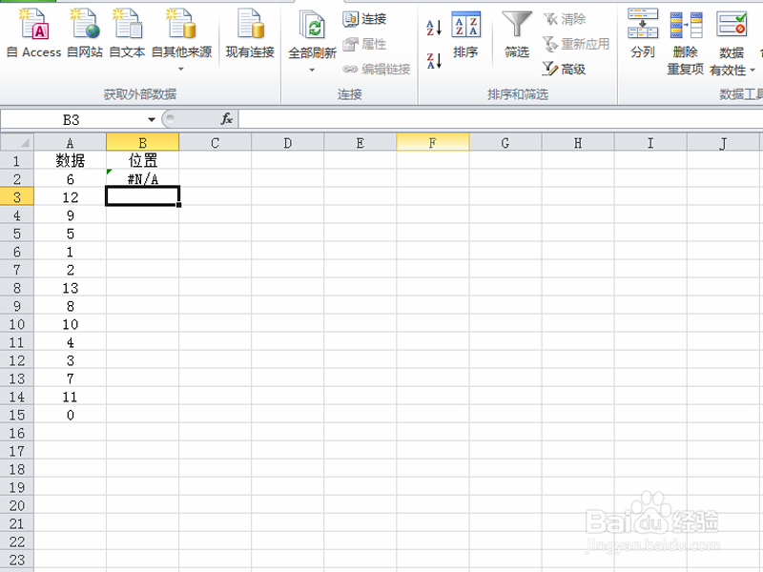This screenshot has width=763, height=572.
Task: Click 删除重复项 remove duplicates
Action: click(x=686, y=42)
